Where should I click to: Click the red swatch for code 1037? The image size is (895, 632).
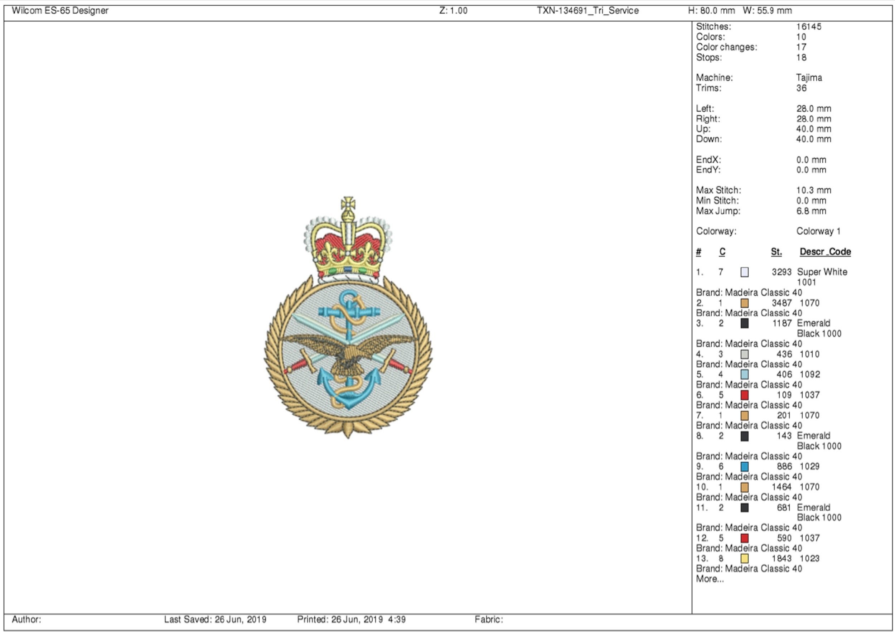(x=745, y=395)
